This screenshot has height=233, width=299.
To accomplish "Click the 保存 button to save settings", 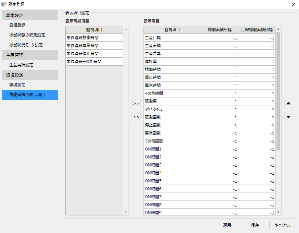I will pos(255,225).
